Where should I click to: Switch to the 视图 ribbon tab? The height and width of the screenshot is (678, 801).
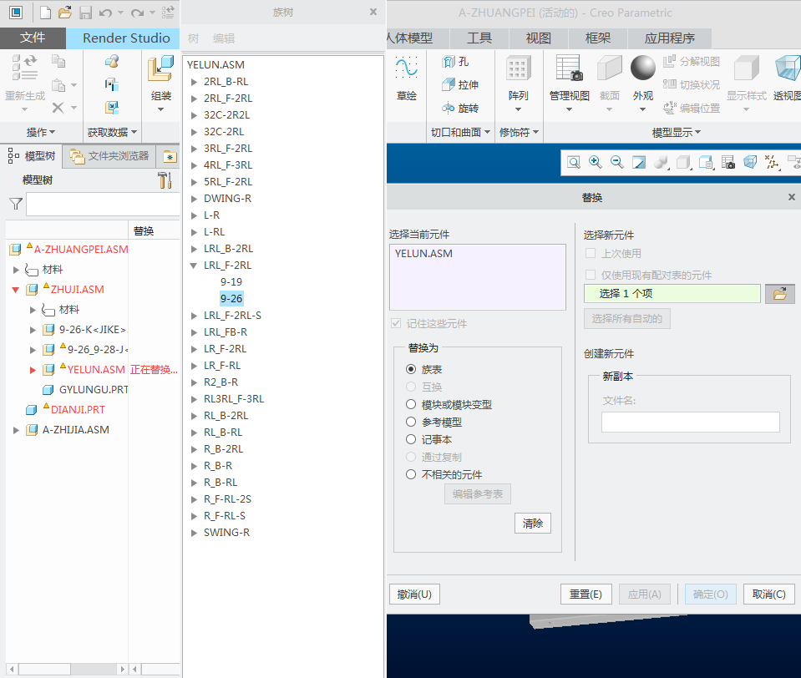[538, 38]
